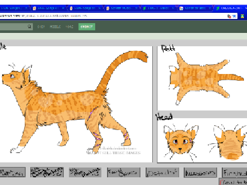Open the Shop menu in the green header

[41, 27]
